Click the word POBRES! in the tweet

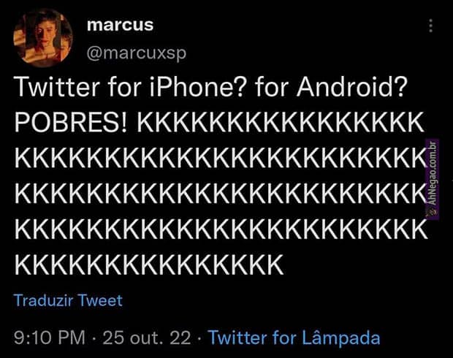pos(70,123)
